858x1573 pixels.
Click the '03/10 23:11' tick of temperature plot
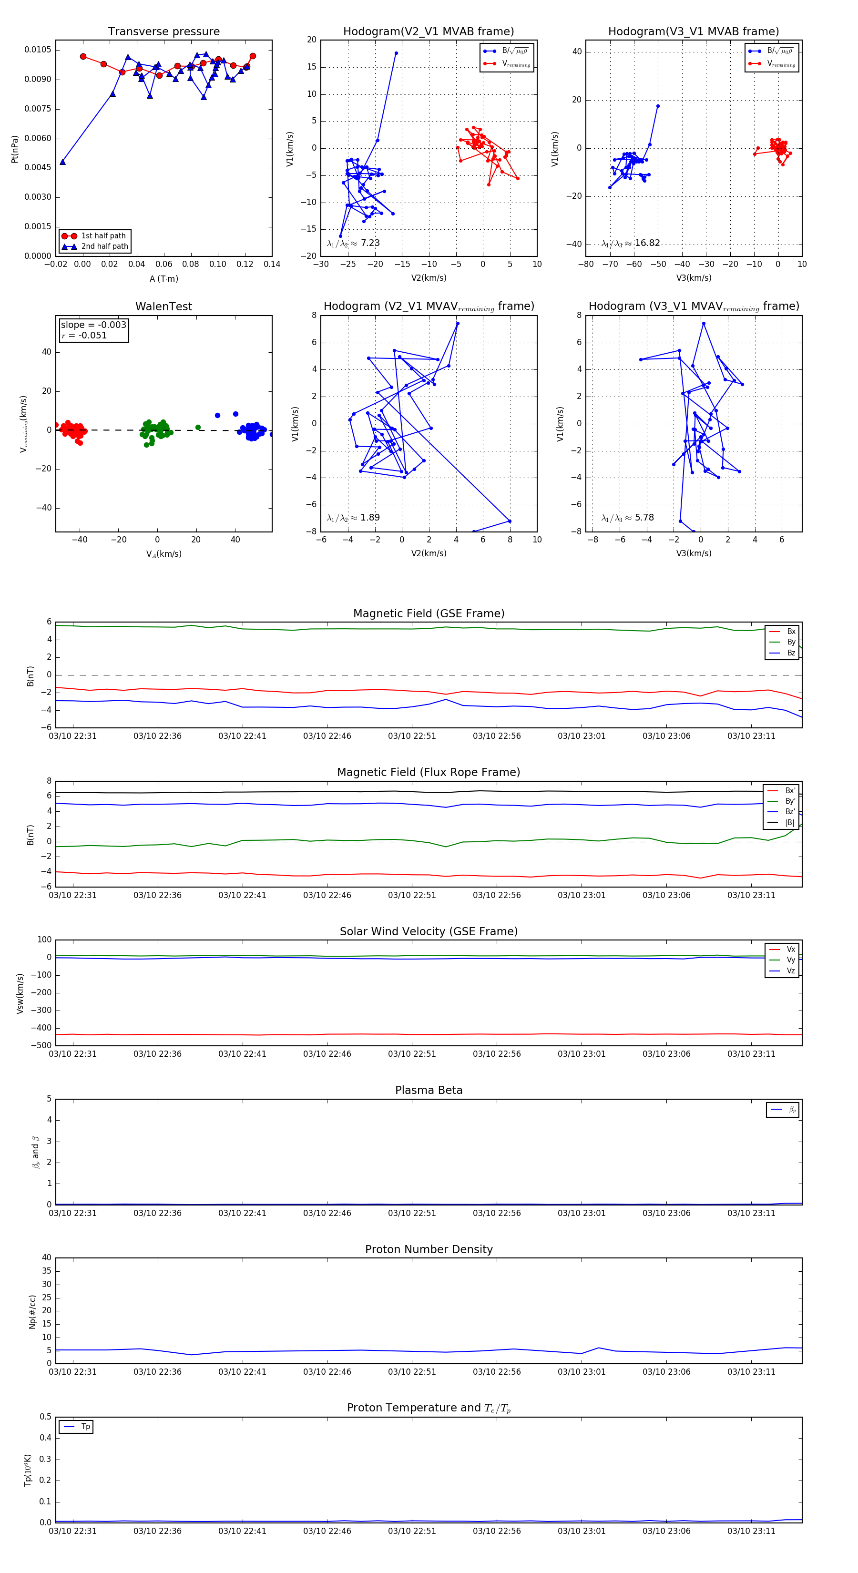tap(751, 1531)
